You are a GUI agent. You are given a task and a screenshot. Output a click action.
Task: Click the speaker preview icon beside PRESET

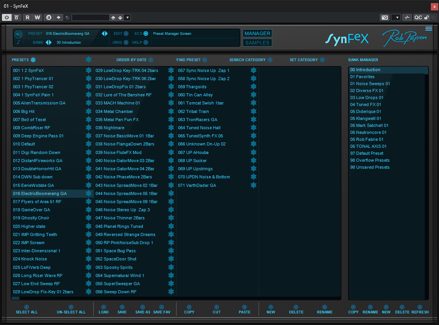(x=19, y=34)
